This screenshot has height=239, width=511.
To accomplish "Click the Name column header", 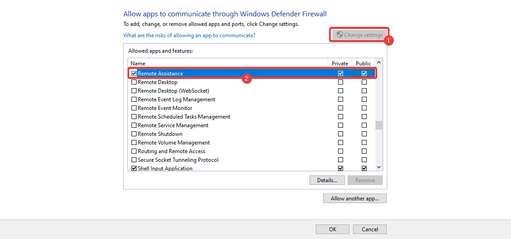I will pyautogui.click(x=228, y=64).
